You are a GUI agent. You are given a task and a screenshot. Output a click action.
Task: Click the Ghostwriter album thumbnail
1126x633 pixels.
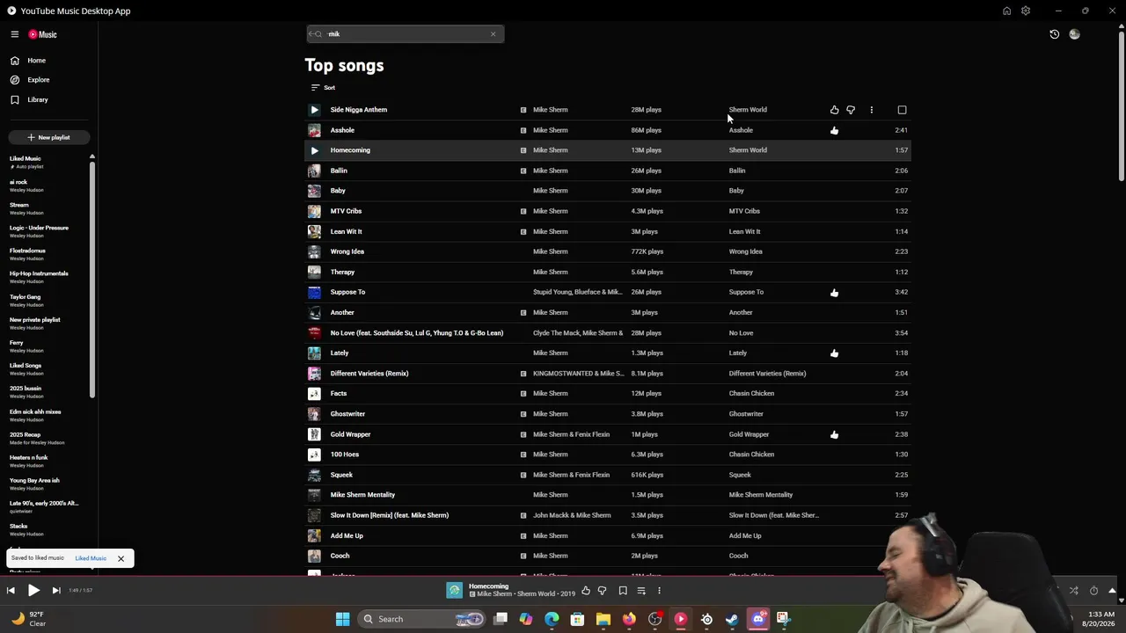pyautogui.click(x=314, y=414)
